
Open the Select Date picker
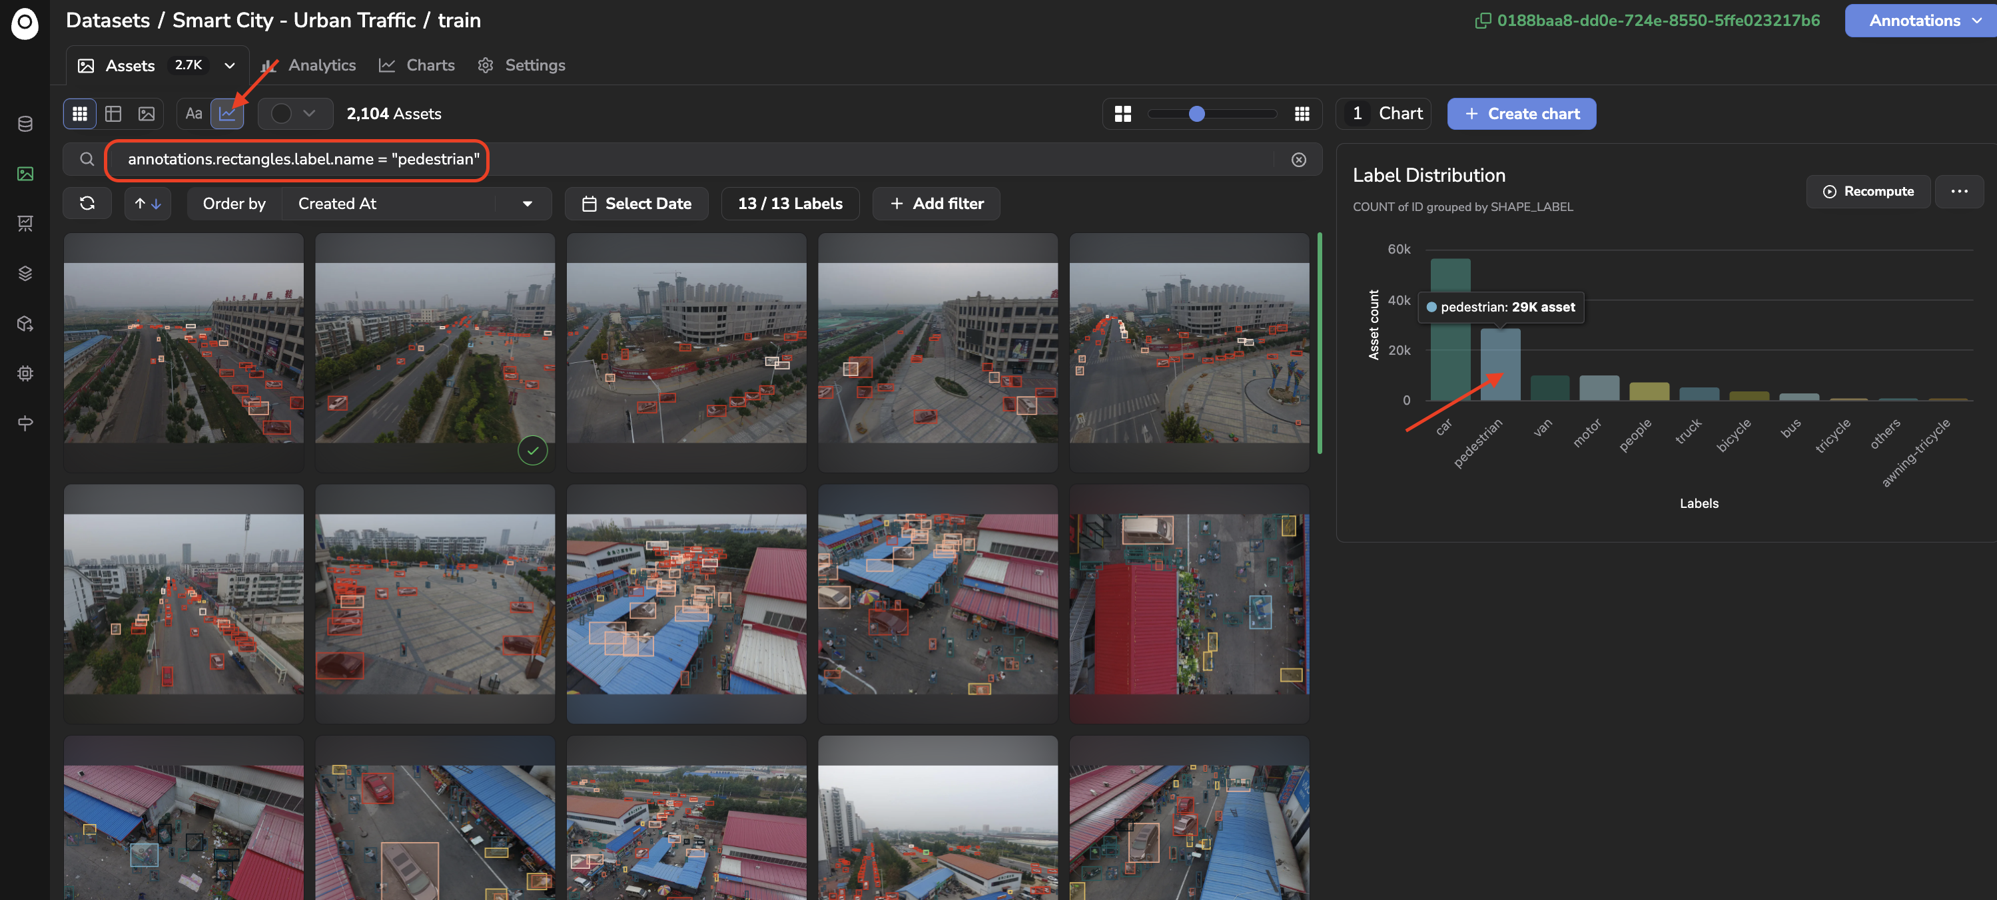coord(636,204)
